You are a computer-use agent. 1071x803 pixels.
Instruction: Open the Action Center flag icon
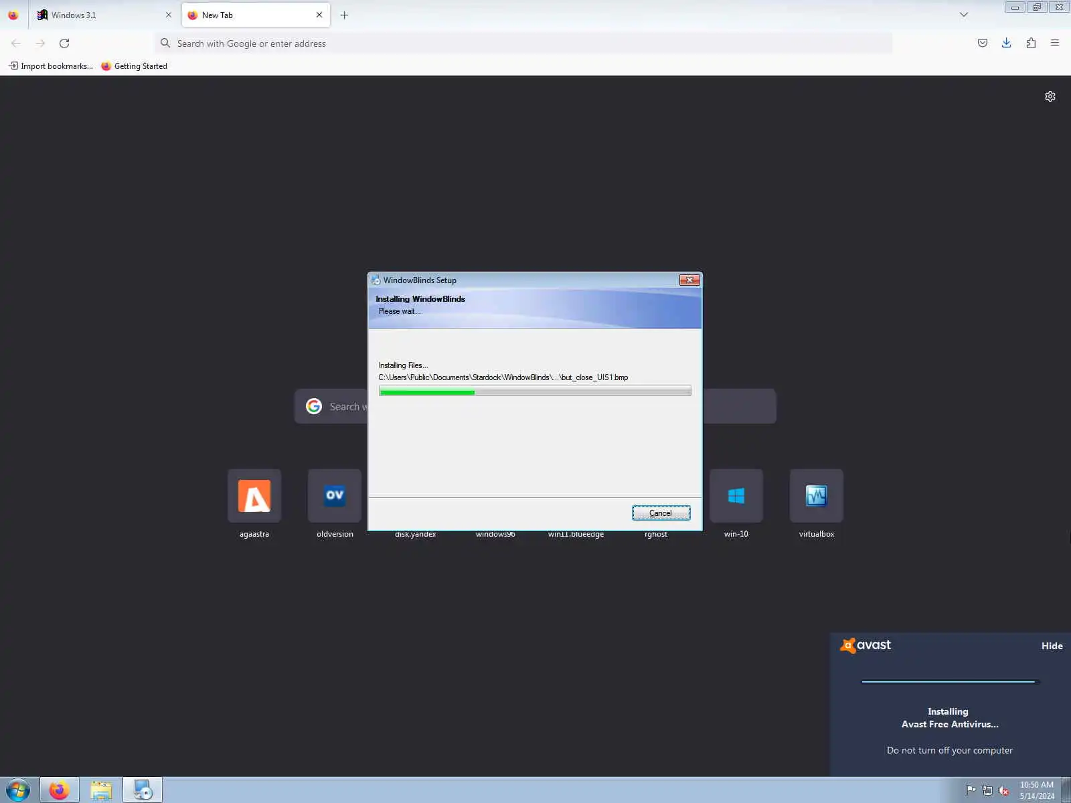coord(971,790)
